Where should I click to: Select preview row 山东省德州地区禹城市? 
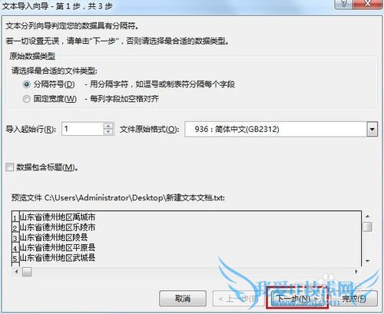pos(58,217)
